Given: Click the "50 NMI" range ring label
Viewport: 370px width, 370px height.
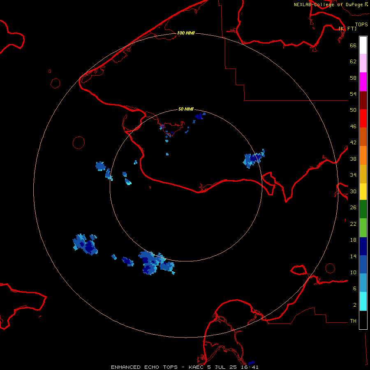Looking at the screenshot, I should (186, 109).
